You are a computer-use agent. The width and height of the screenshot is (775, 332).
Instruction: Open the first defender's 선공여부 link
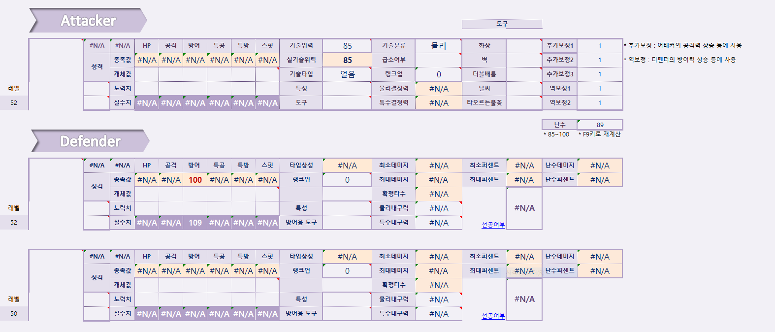(493, 225)
